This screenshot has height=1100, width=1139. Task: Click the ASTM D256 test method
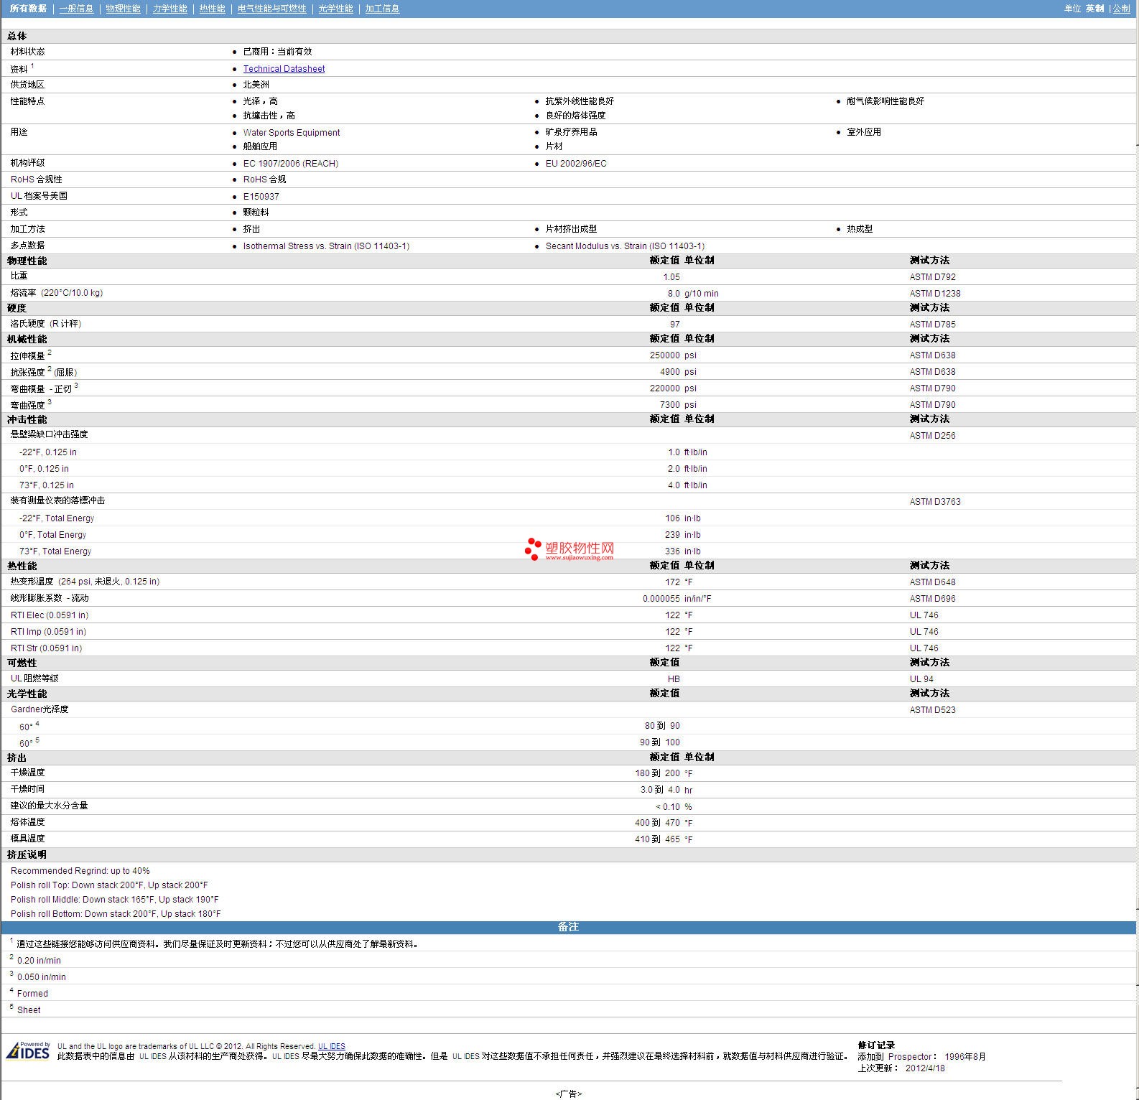click(932, 436)
